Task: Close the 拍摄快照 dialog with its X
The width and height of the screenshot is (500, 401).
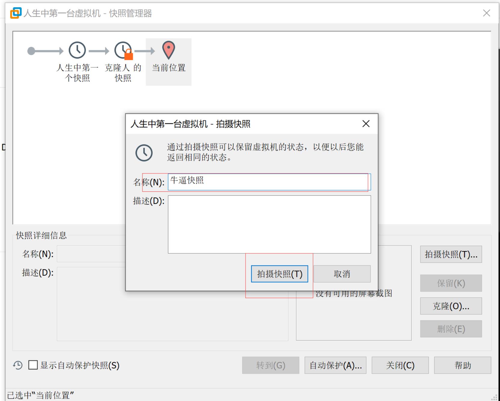Action: click(366, 124)
